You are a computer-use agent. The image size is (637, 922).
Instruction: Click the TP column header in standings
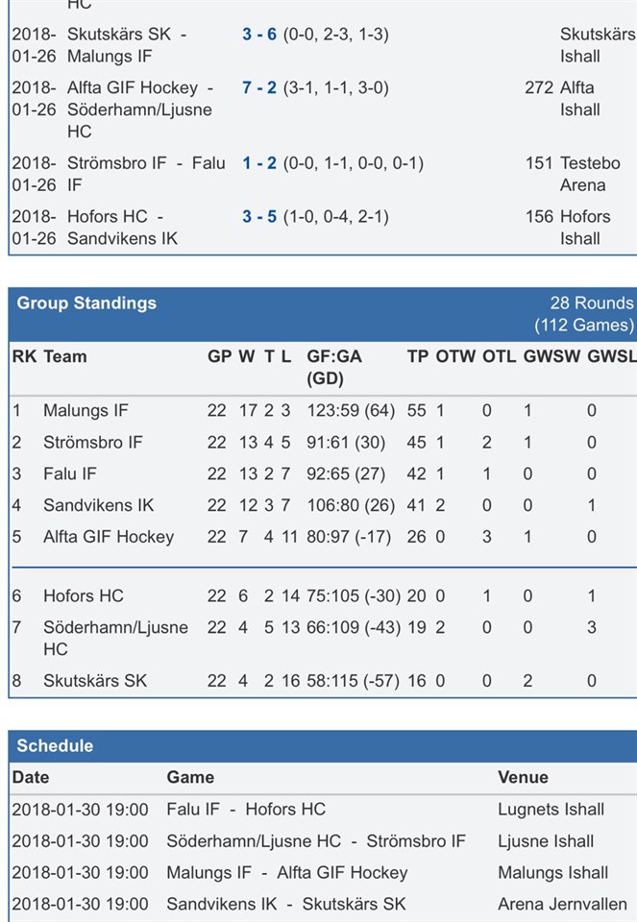tap(418, 357)
